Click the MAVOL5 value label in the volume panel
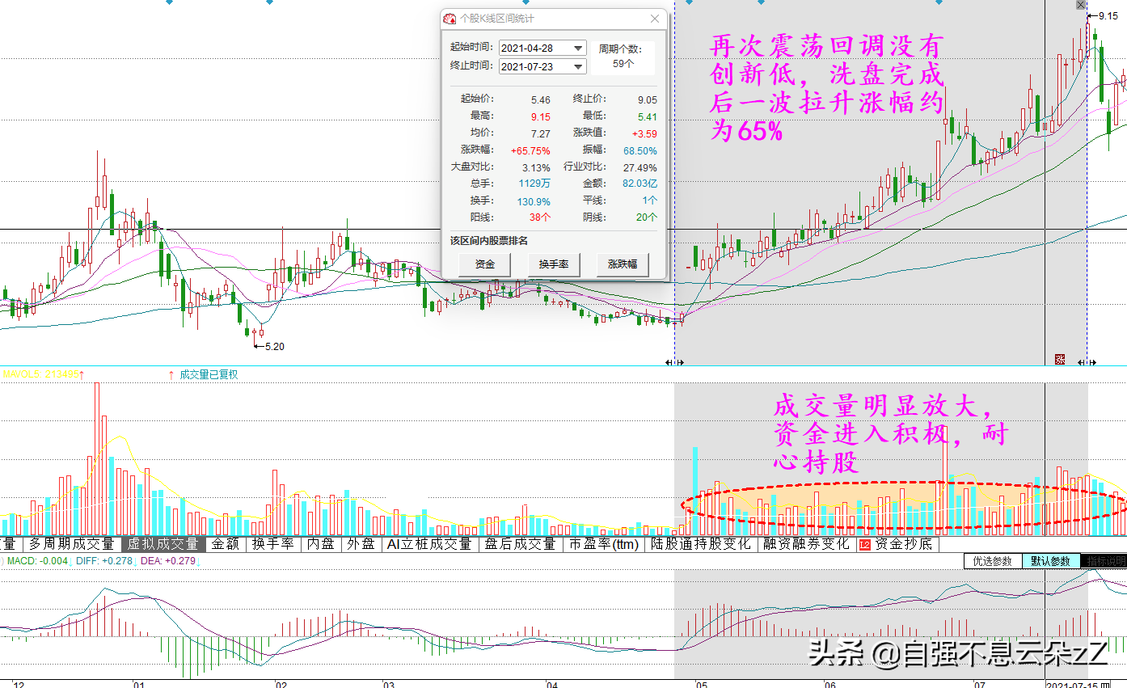Image resolution: width=1127 pixels, height=688 pixels. pos(43,374)
